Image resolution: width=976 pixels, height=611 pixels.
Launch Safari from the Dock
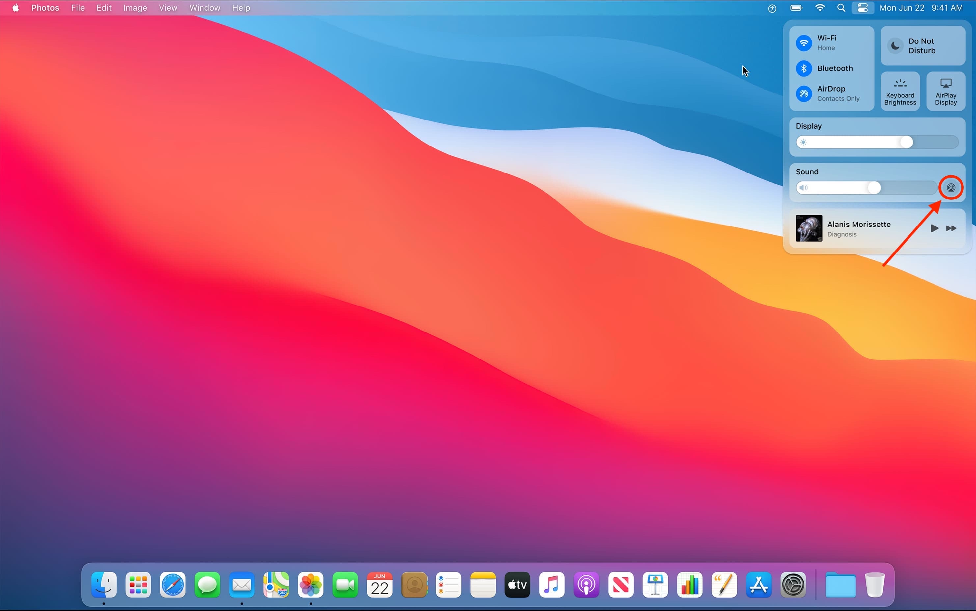173,585
